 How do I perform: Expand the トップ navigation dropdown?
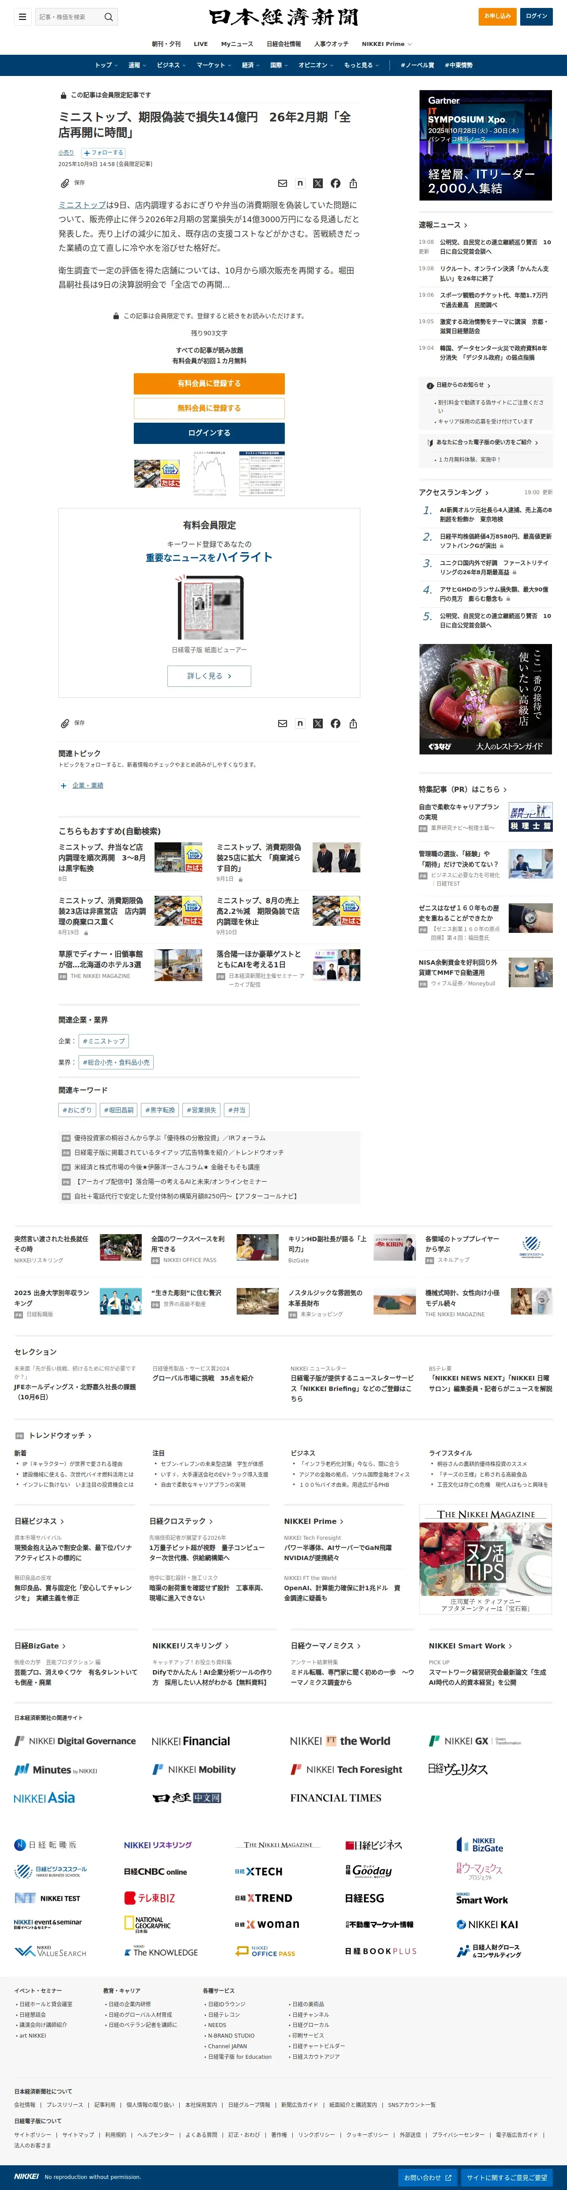[106, 65]
